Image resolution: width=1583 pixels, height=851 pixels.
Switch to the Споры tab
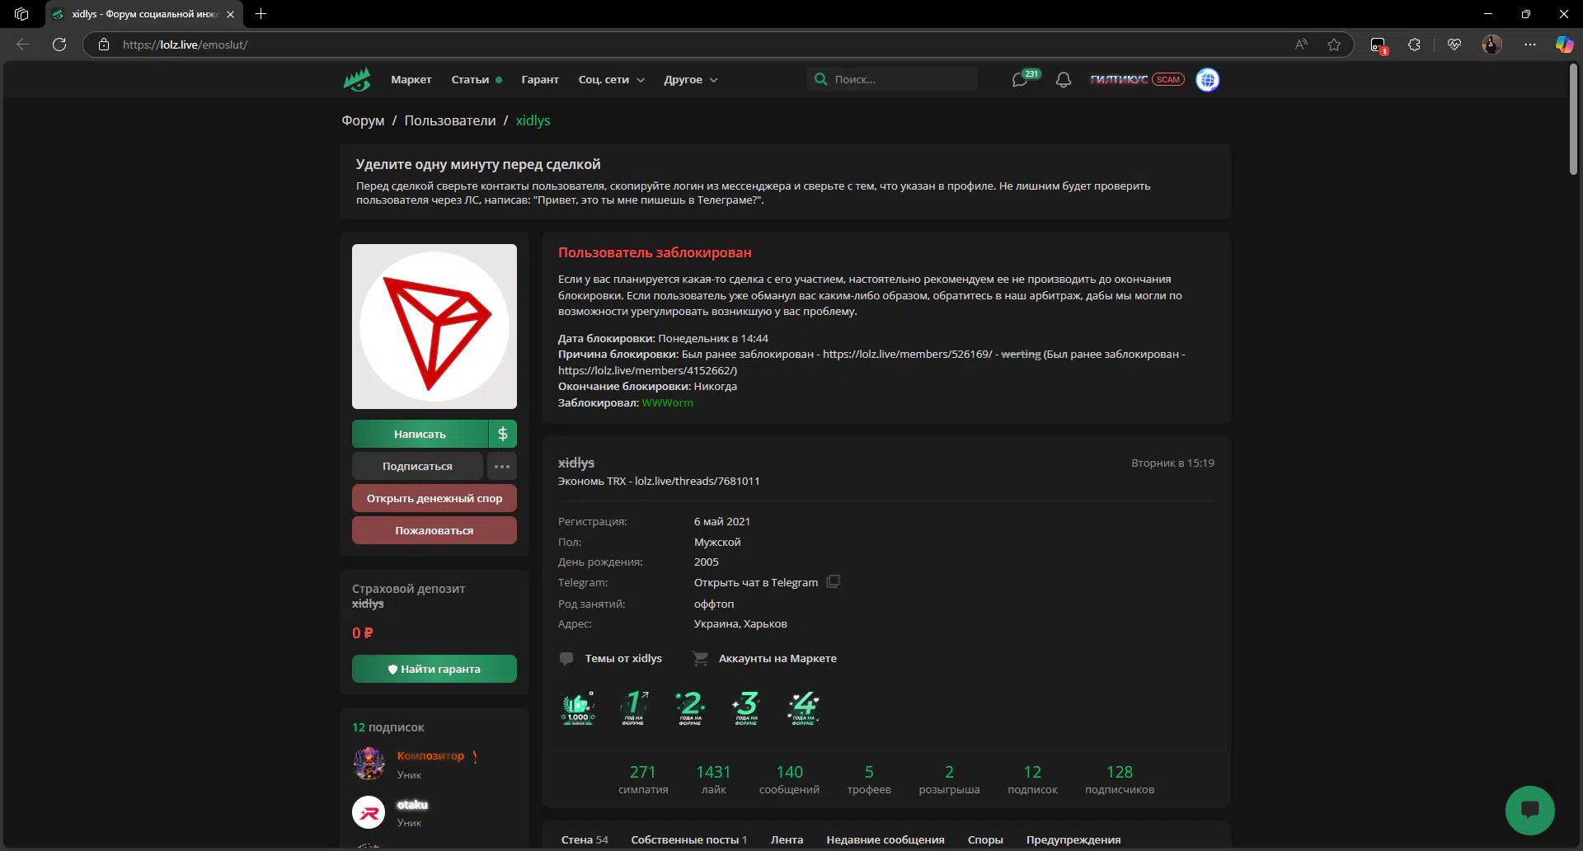(x=985, y=839)
